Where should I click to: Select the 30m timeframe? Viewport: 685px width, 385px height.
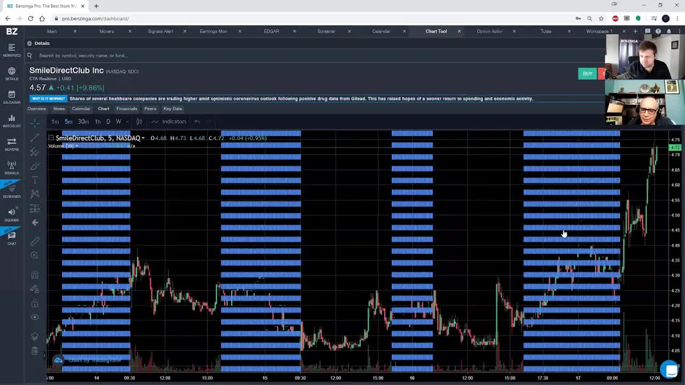83,121
